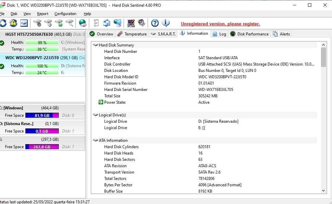The height and width of the screenshot is (204, 332).
Task: Click the globe and monitor toolbar icon
Action: tap(118, 23)
